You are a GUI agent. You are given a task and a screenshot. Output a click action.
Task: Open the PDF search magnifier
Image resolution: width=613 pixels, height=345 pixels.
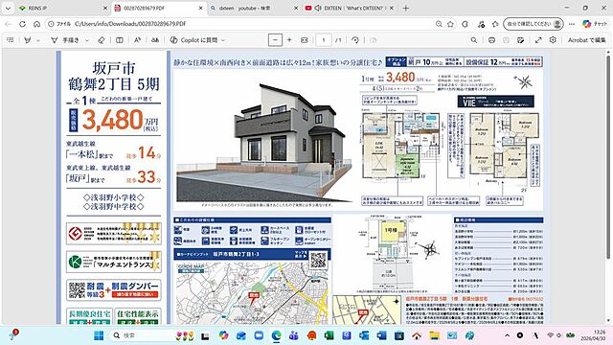pos(474,40)
